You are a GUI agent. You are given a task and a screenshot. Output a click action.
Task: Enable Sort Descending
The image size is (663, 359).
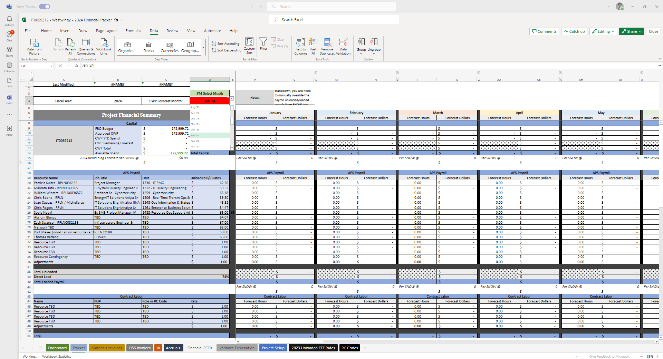(226, 50)
